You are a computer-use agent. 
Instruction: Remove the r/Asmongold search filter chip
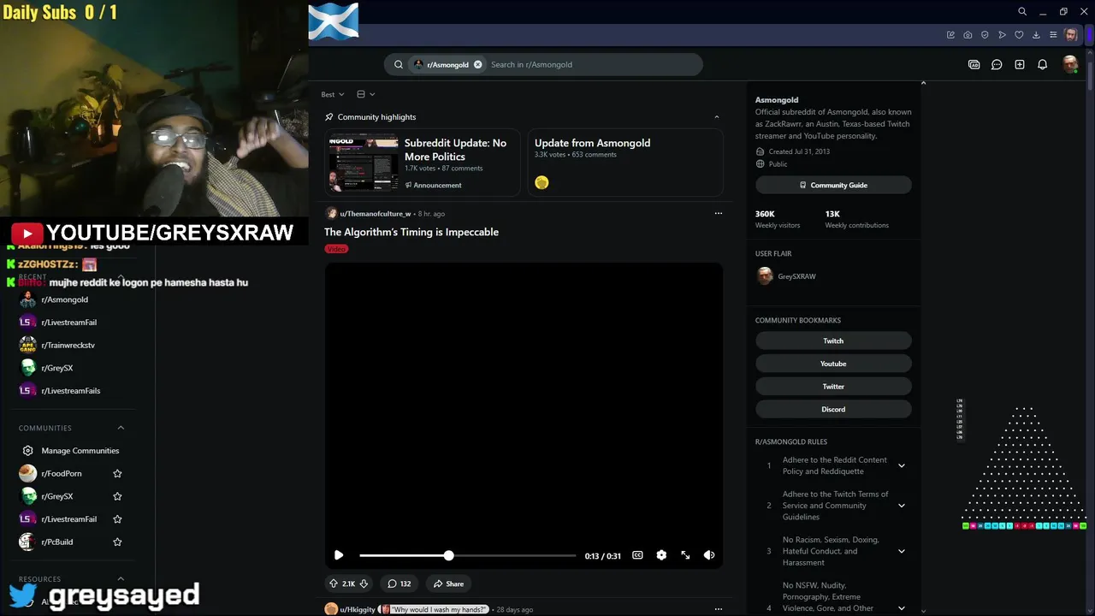point(477,64)
